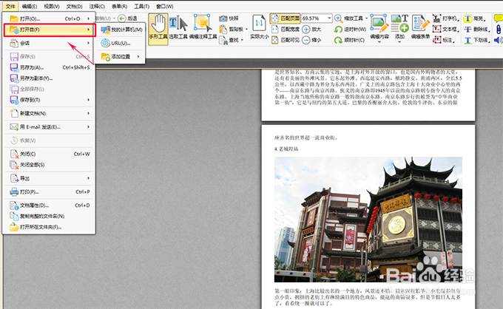
Task: Select the 打字机 typewriter tool
Action: (x=446, y=18)
